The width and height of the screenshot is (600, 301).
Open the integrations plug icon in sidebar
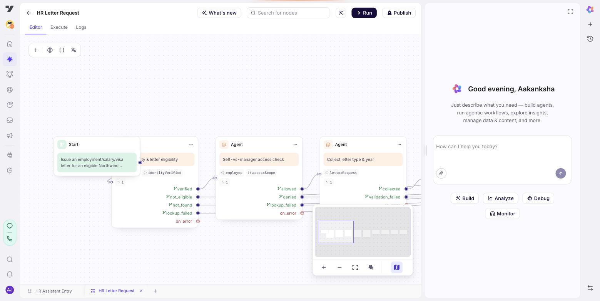coord(10,155)
